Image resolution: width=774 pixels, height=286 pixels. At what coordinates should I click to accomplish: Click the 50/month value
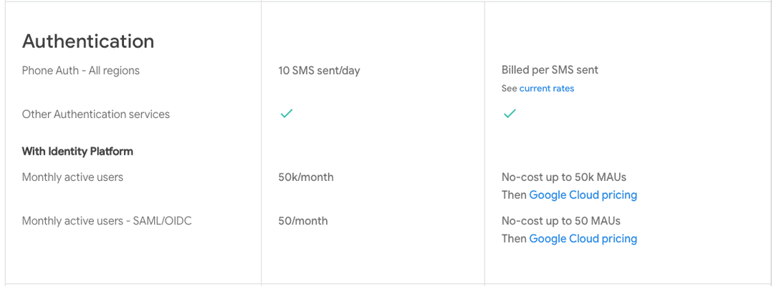click(303, 221)
